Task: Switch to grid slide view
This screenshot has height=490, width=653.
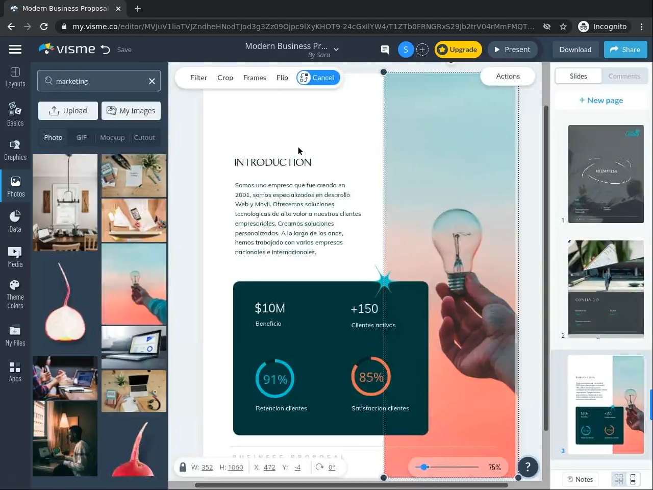Action: coord(619,479)
